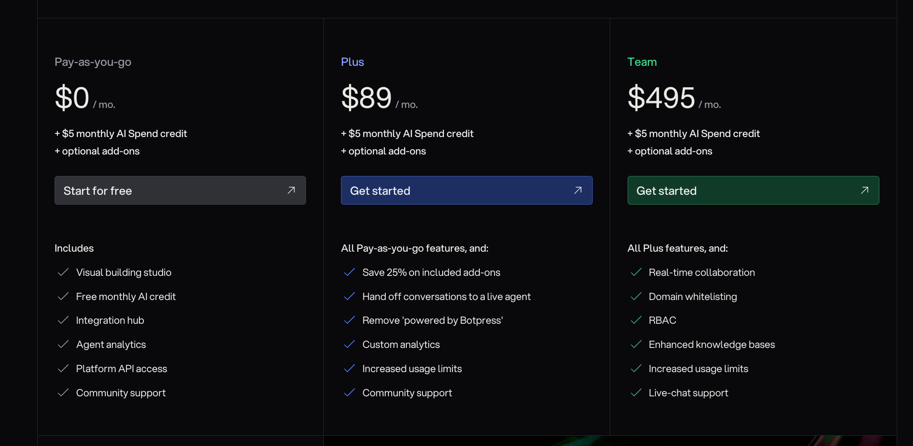Screen dimensions: 913x446
Task: Click the green checkmark beside Live-chat support
Action: pyautogui.click(x=636, y=393)
